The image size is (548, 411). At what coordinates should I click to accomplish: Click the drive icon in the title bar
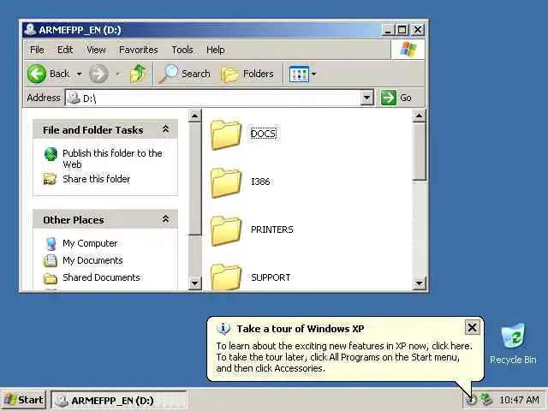tap(30, 30)
